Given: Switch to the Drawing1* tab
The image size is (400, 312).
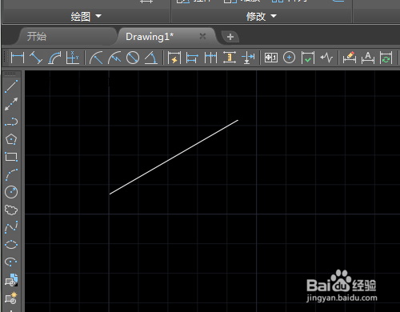Looking at the screenshot, I should [x=150, y=37].
